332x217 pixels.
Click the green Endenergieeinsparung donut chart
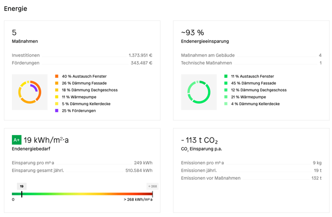pyautogui.click(x=199, y=92)
